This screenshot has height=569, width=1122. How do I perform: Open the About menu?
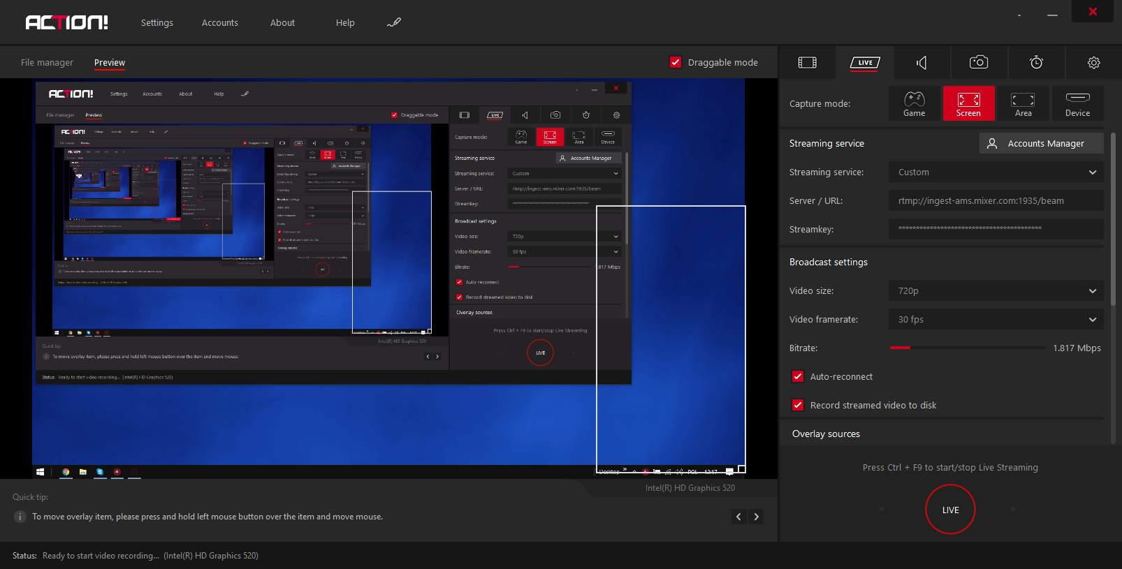tap(283, 22)
